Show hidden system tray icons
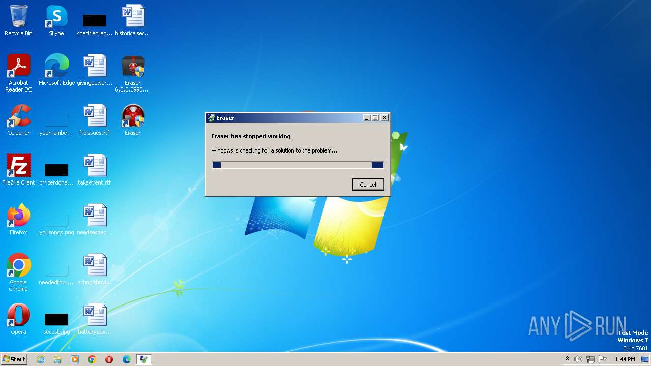 click(567, 359)
